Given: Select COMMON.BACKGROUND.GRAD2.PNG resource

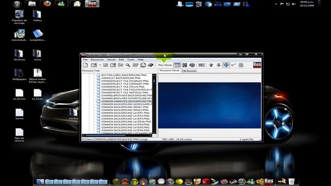Looking at the screenshot, I should tap(125, 110).
